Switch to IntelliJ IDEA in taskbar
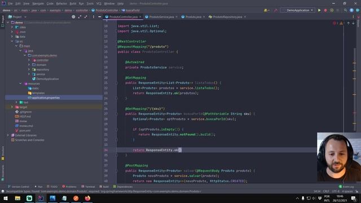The height and width of the screenshot is (203, 361). (x=41, y=198)
